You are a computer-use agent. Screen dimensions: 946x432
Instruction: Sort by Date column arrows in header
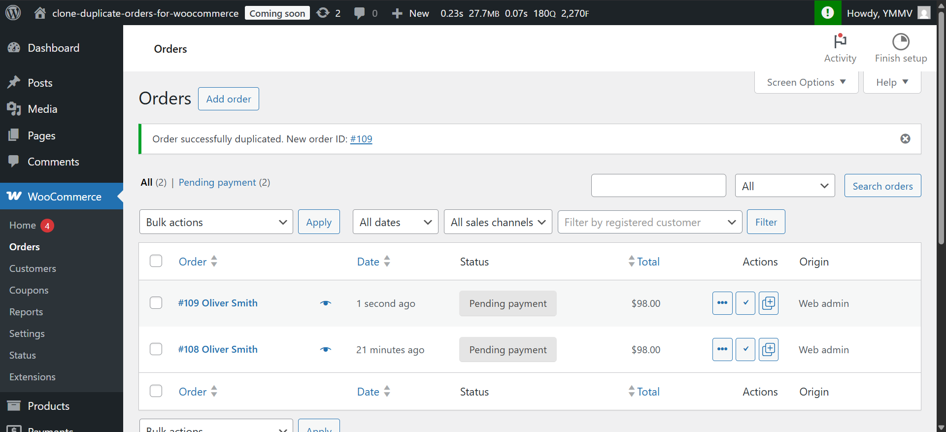(x=387, y=261)
